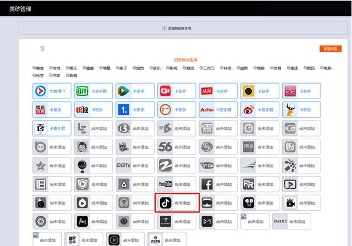Select the 时尚 category radio button
This screenshot has height=246, width=352.
pos(51,68)
